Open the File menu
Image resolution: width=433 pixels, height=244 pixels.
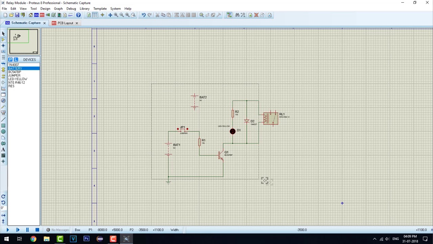4,8
